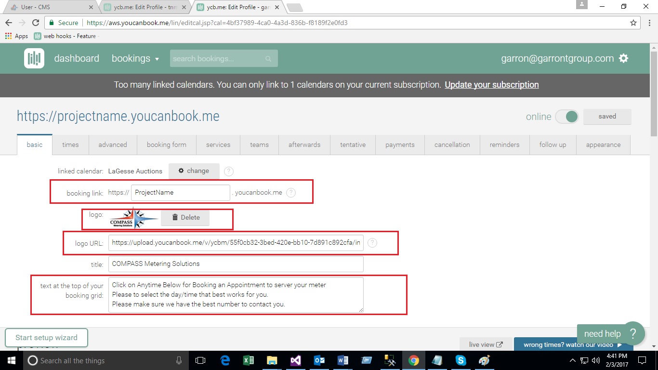The width and height of the screenshot is (658, 370).
Task: Open the need help chat widget
Action: pos(610,333)
